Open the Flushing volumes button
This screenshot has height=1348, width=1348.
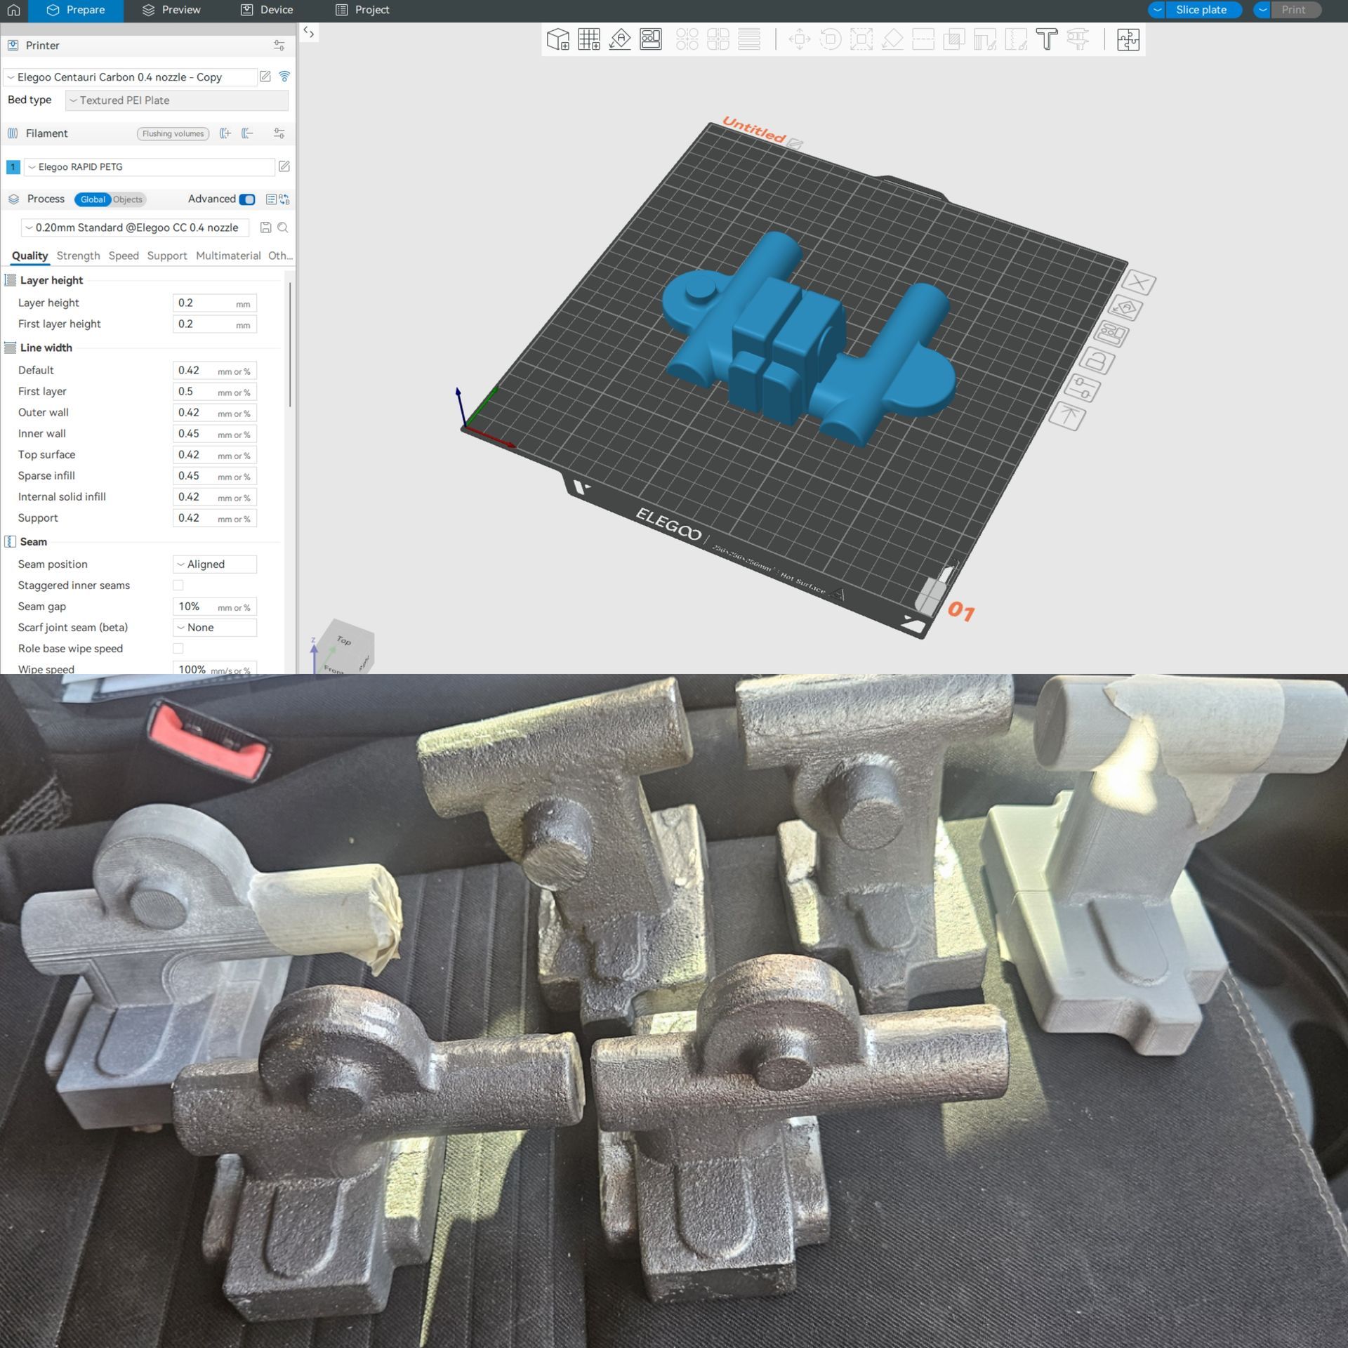pyautogui.click(x=173, y=133)
